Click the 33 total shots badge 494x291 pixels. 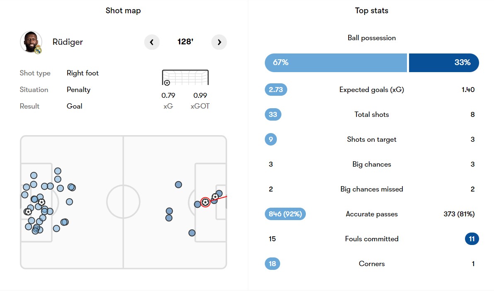click(x=273, y=114)
